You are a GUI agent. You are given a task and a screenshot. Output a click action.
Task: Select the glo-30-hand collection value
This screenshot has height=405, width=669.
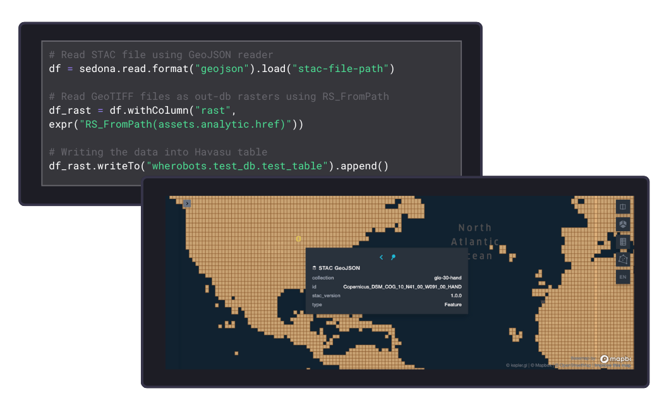coord(449,277)
